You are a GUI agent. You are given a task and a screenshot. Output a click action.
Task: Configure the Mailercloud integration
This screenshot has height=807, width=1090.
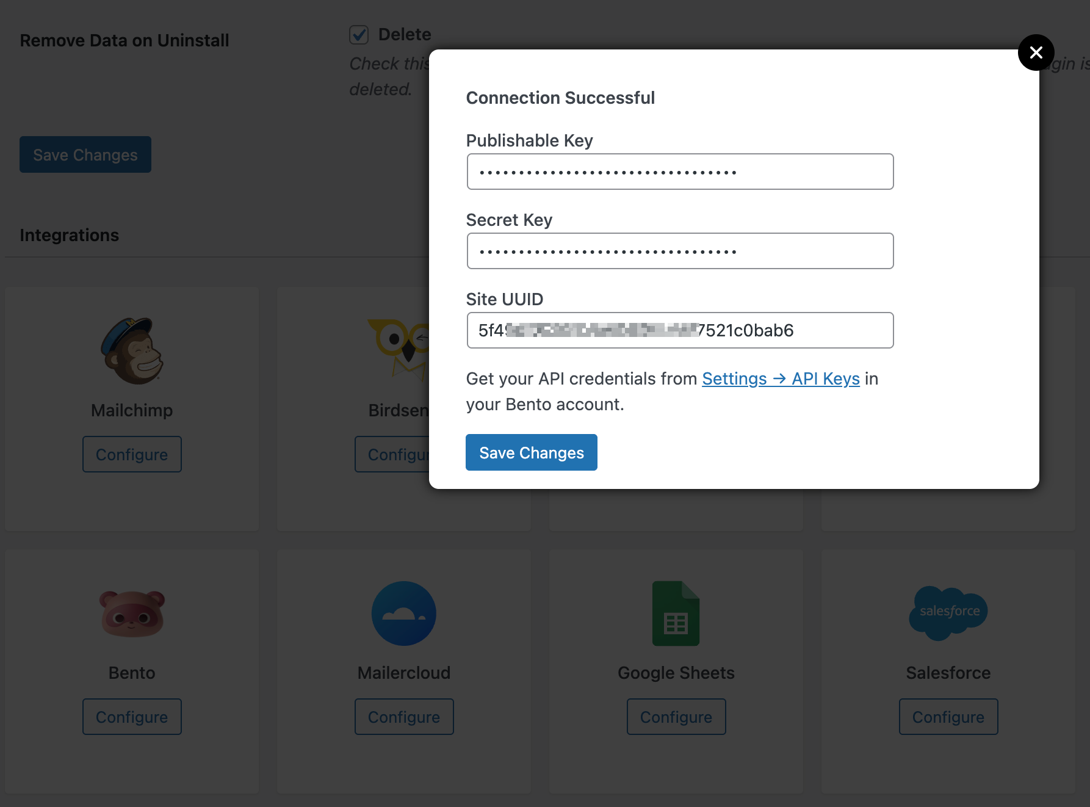(403, 717)
